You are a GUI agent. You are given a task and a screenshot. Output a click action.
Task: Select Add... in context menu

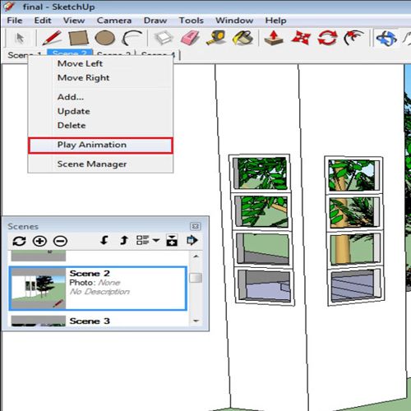(100, 97)
